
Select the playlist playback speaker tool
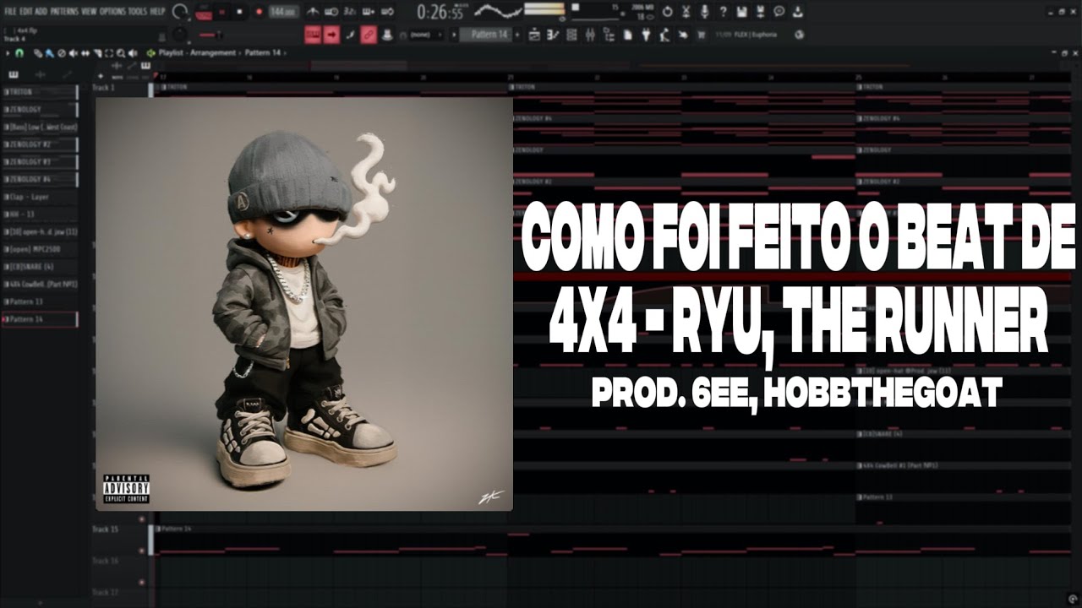tap(133, 52)
